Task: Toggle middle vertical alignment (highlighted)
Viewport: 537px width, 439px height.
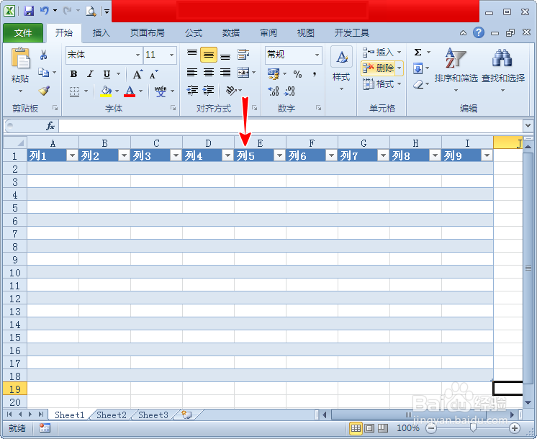Action: click(208, 55)
